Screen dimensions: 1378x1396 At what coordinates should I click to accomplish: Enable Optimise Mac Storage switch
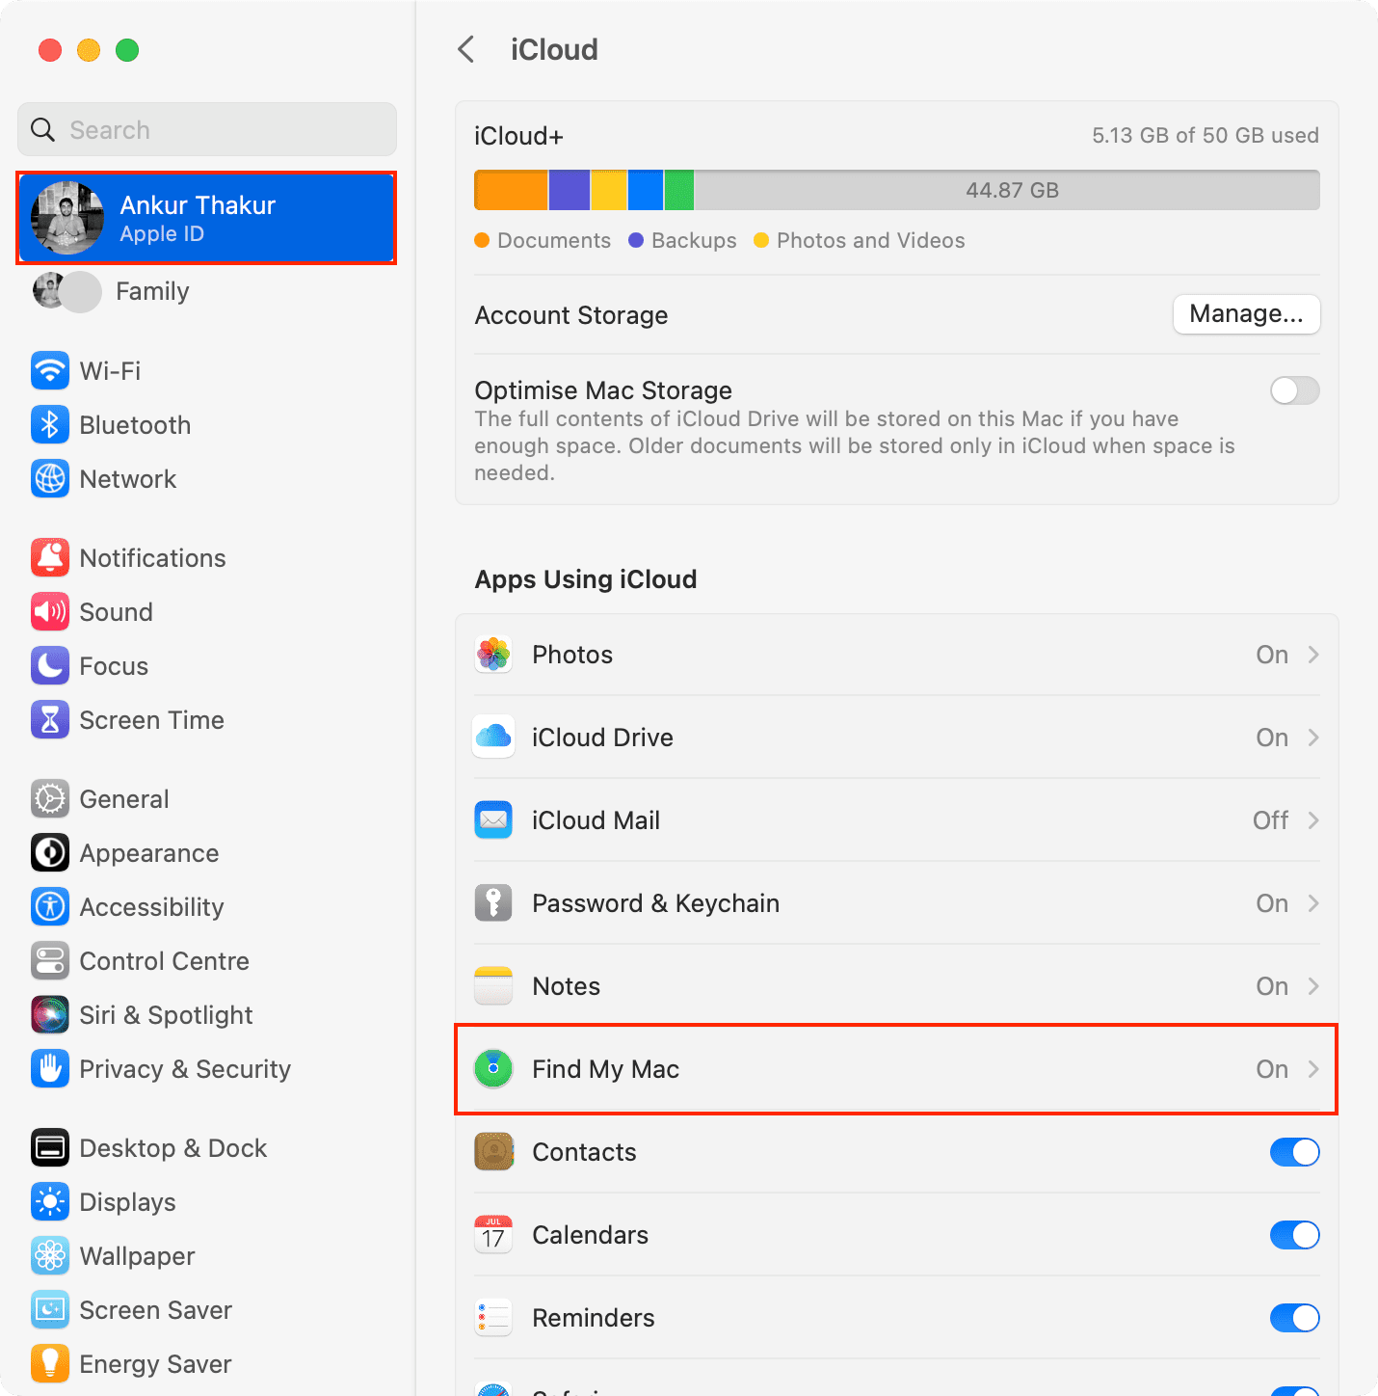[1294, 390]
